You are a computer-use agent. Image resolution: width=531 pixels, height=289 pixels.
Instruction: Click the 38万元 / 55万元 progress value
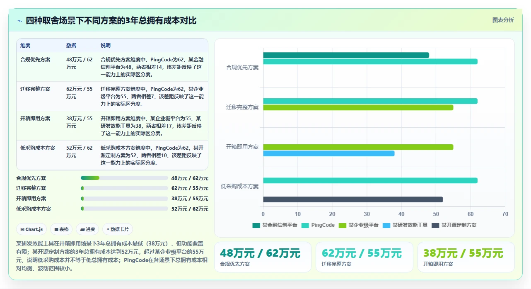(x=190, y=199)
